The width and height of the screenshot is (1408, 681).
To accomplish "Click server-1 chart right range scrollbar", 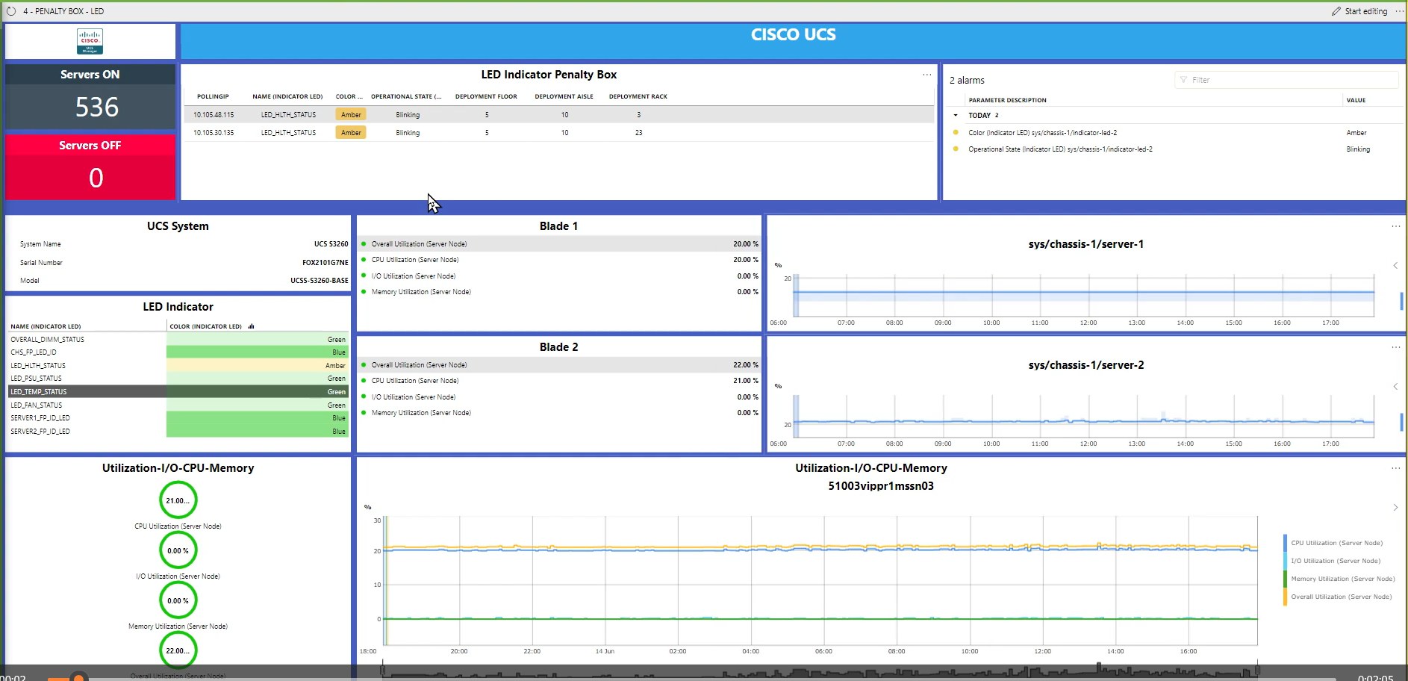I will (1401, 301).
